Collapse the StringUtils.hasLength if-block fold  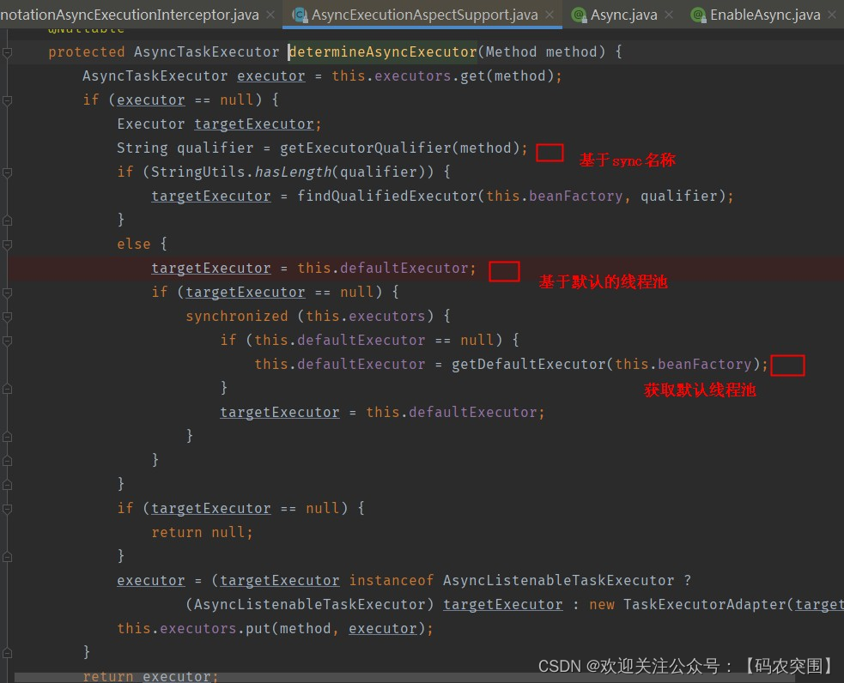point(7,172)
